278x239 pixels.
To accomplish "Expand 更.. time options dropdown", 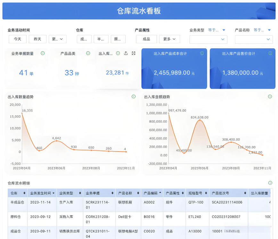I will (58, 39).
